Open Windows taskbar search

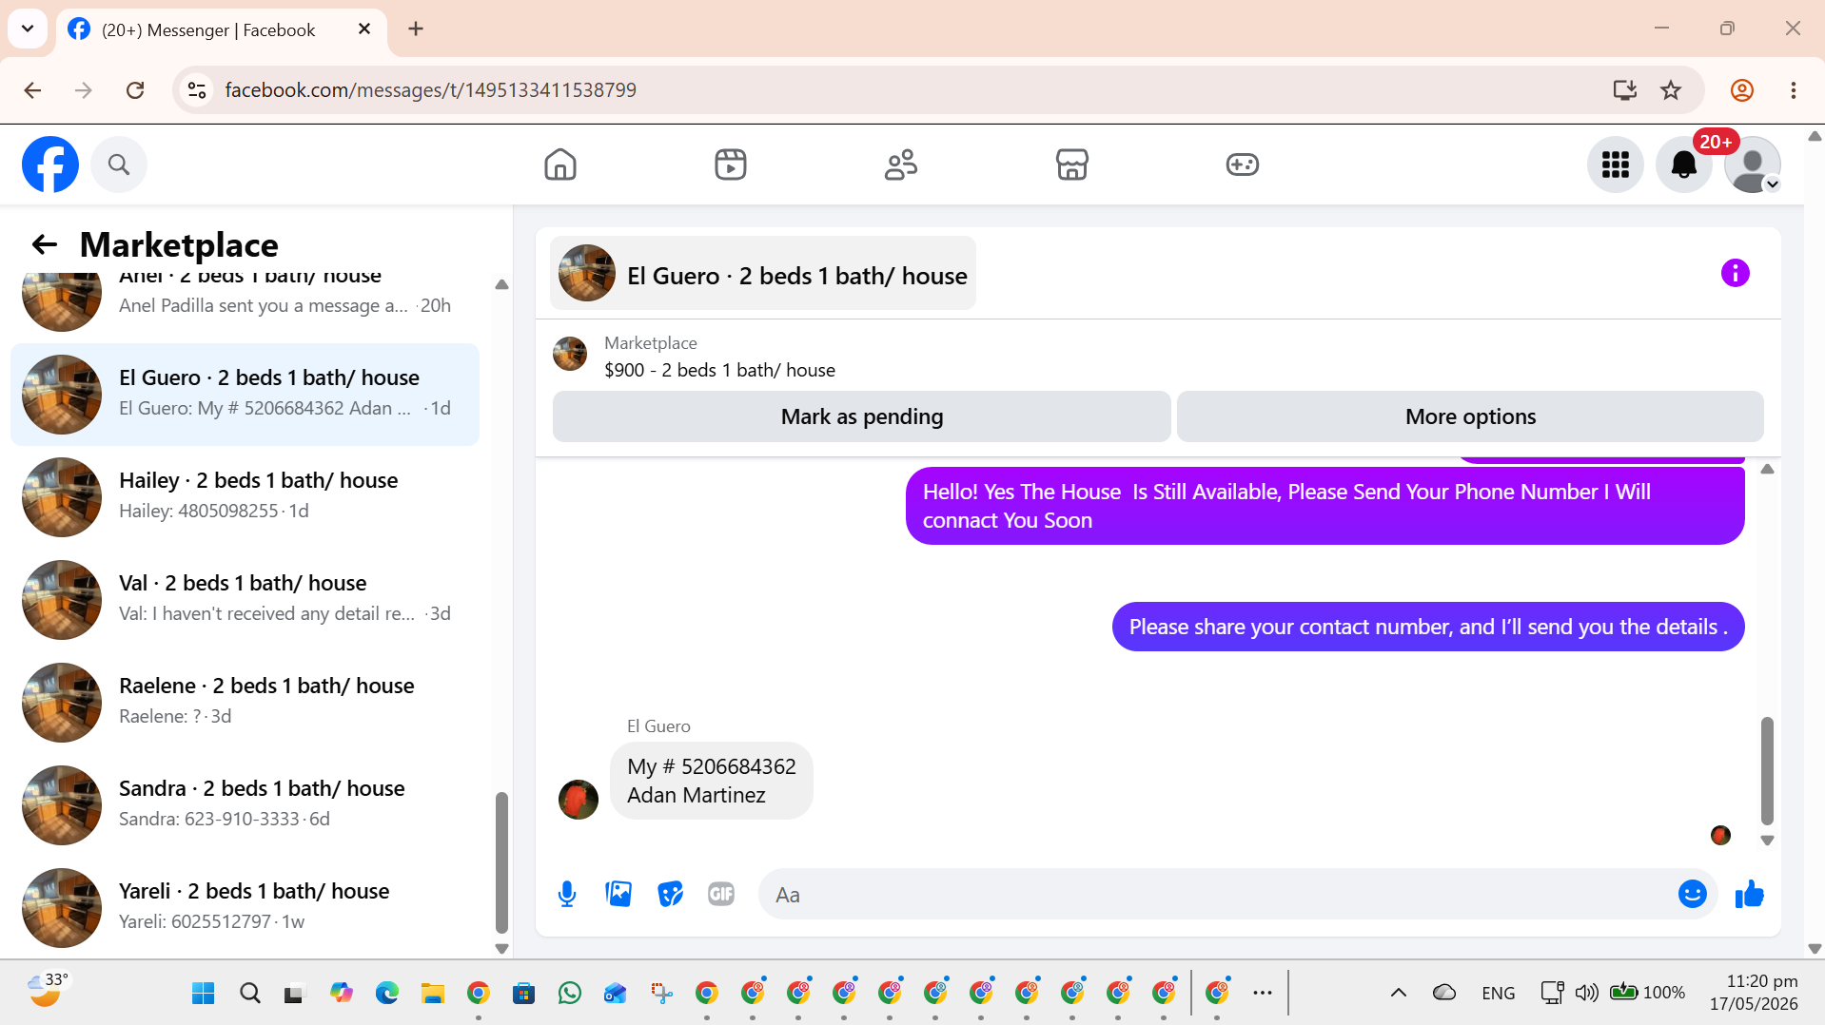coord(250,994)
